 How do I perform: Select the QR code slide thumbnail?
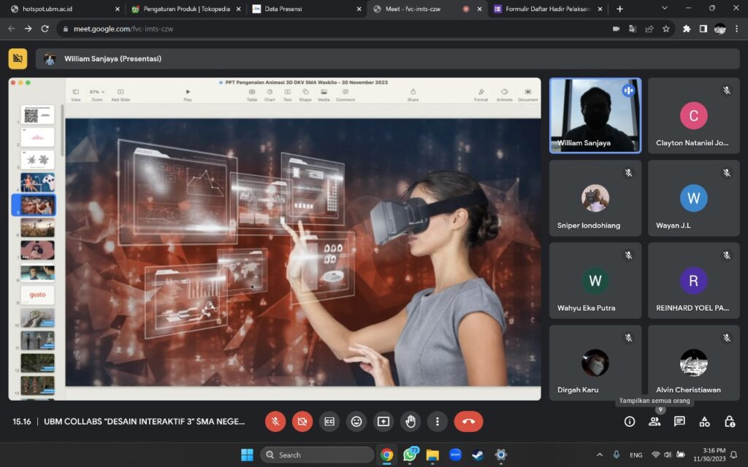(x=37, y=115)
